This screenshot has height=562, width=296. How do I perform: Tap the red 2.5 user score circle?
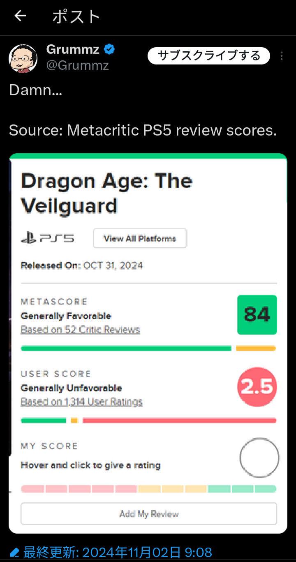tap(257, 387)
